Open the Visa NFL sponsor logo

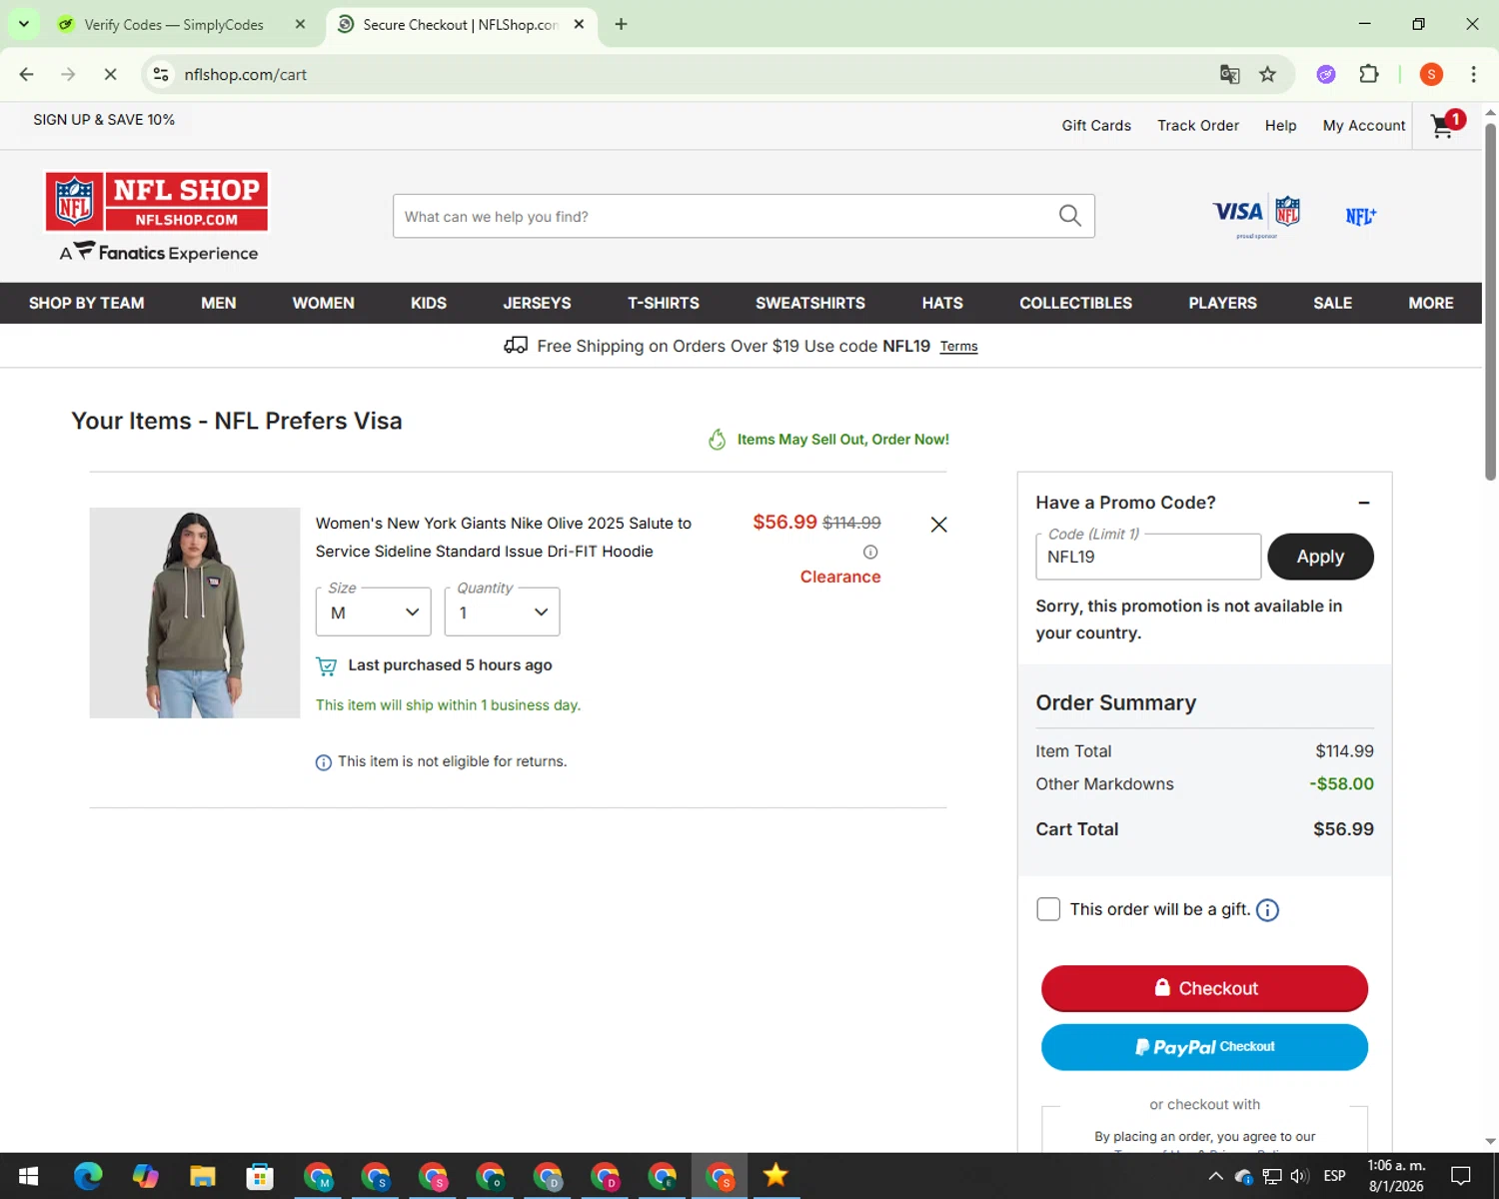click(1256, 216)
